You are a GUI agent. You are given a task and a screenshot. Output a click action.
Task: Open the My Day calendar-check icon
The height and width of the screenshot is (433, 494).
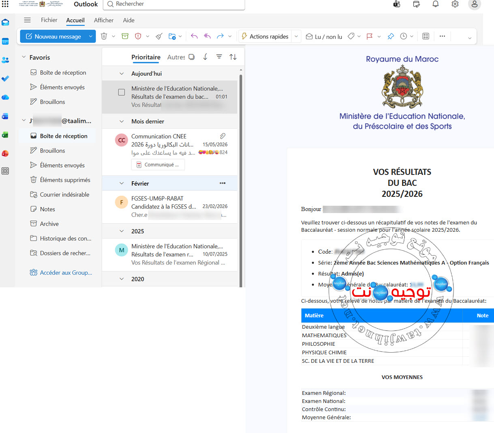pos(416,4)
